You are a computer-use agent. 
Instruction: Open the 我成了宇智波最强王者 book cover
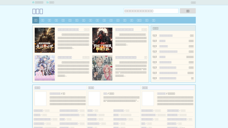[x=102, y=40]
